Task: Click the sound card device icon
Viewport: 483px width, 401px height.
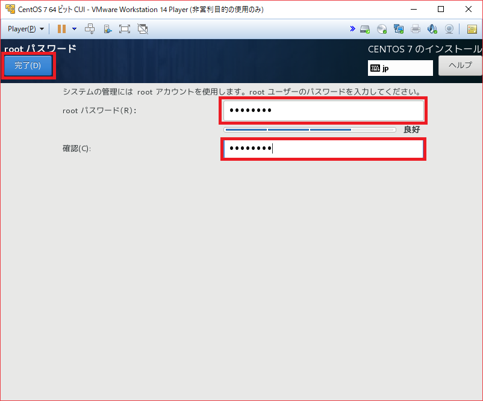Action: tap(432, 29)
